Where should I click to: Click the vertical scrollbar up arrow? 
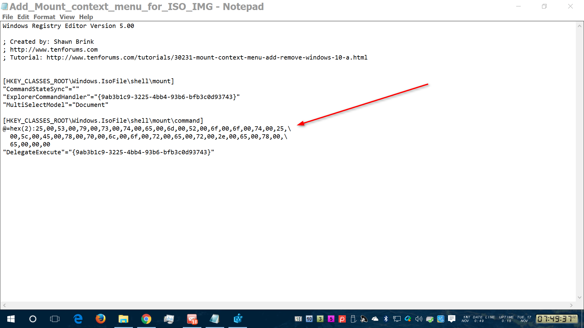[x=579, y=26]
